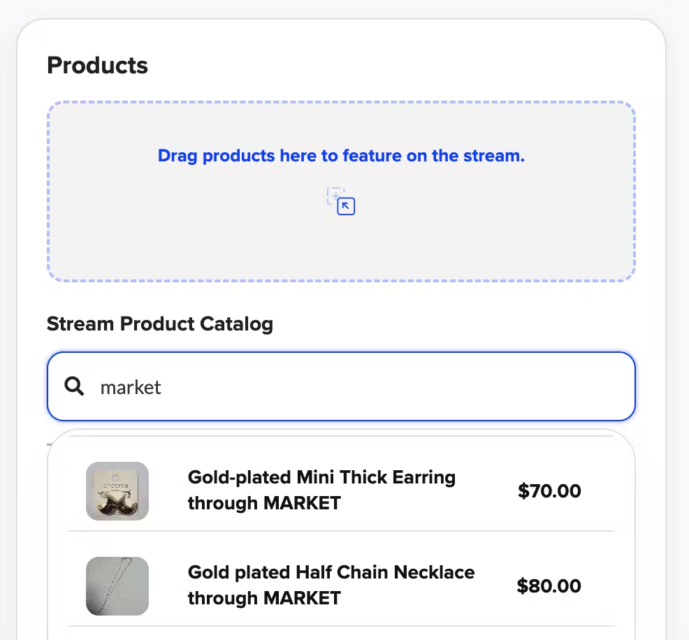
Task: Click the Products section heading
Action: pos(97,66)
